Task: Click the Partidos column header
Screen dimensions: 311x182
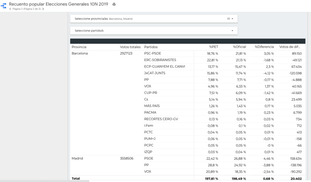Action: (151, 47)
